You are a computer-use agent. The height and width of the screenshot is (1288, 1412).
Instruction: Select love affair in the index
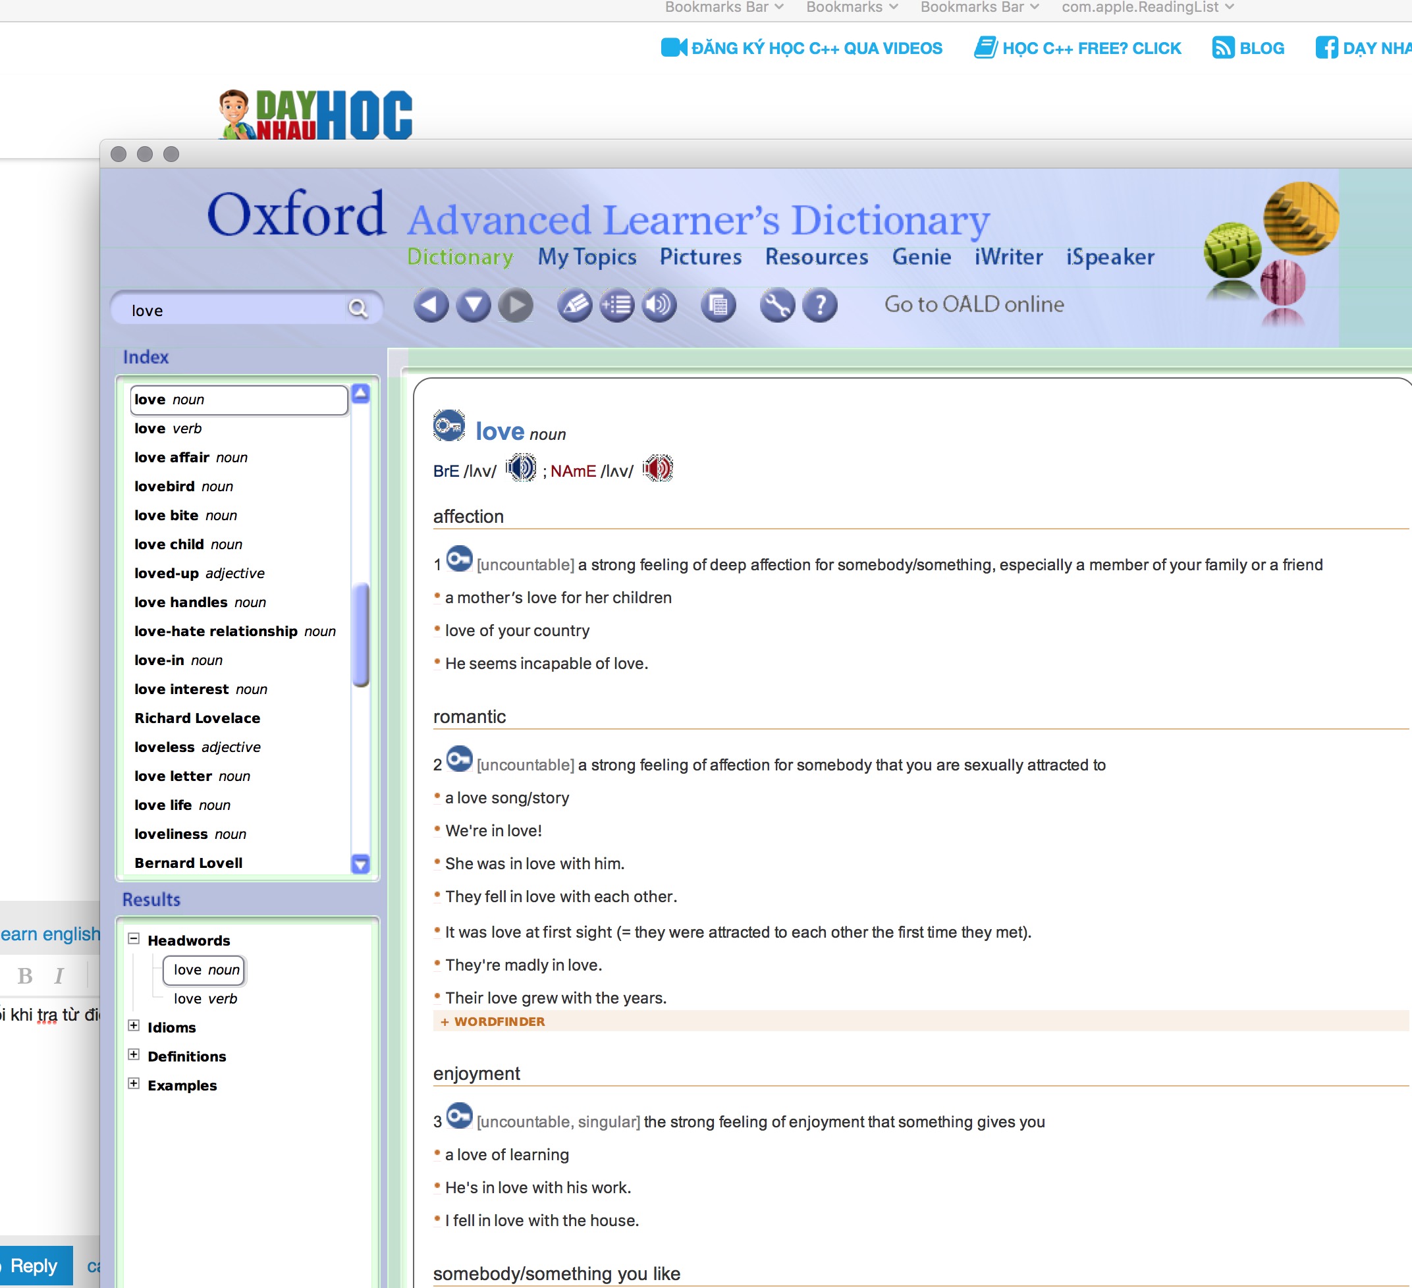[x=191, y=458]
